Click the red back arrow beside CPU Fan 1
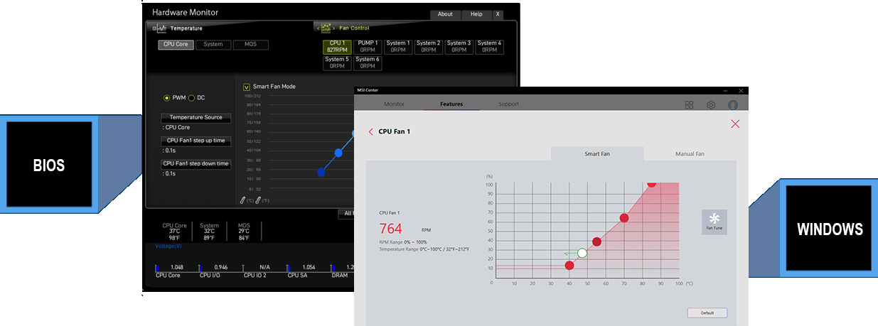The image size is (878, 326). coord(371,131)
